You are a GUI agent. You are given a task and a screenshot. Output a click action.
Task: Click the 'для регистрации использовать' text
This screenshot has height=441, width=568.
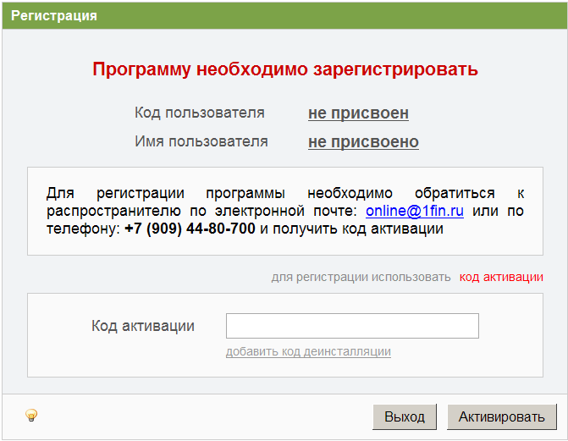tap(361, 277)
